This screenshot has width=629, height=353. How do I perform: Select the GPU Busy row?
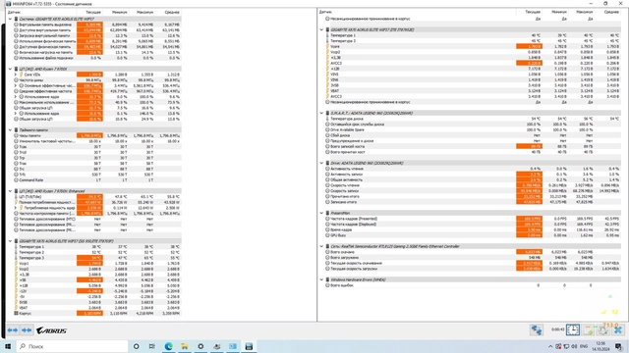tap(473, 235)
